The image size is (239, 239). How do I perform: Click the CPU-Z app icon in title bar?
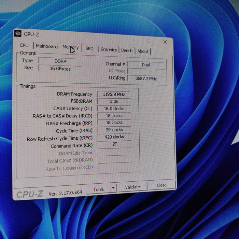(x=18, y=33)
